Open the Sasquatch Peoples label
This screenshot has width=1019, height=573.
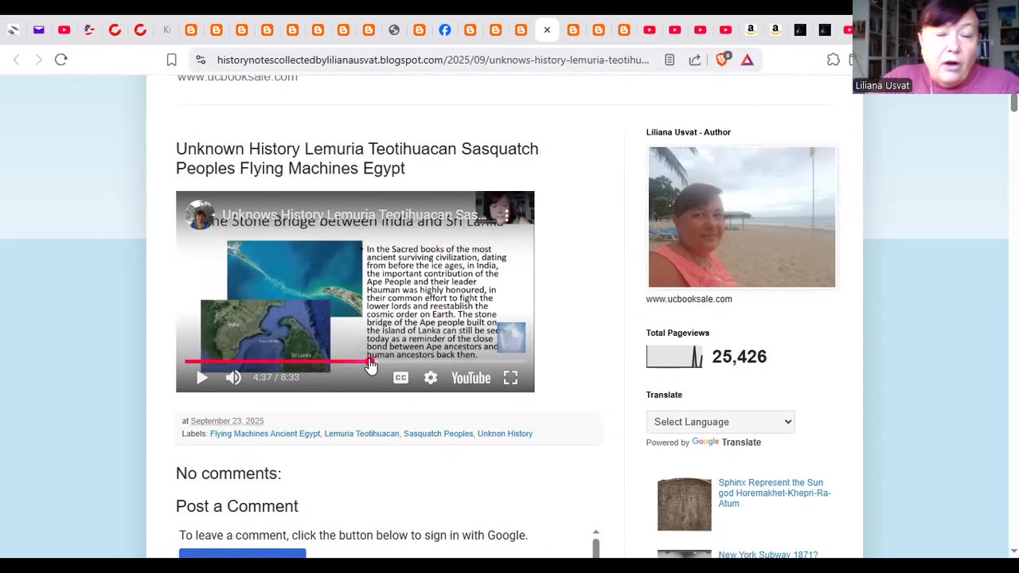coord(438,434)
